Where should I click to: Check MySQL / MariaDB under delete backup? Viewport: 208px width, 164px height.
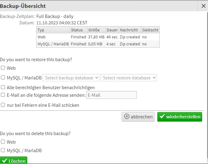pyautogui.click(x=3, y=150)
